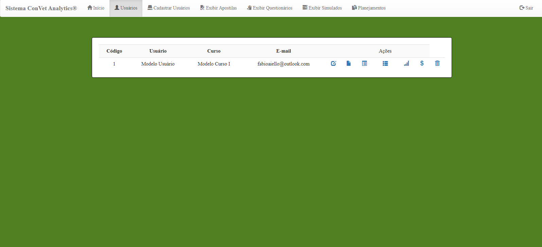This screenshot has height=247, width=542.
Task: Click the Modelo Curso I cell
Action: click(214, 64)
